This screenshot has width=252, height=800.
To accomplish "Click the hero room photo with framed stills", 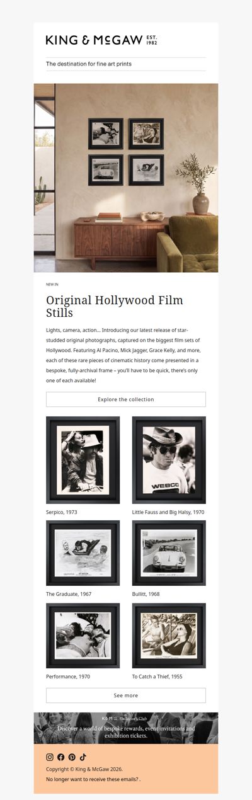I will point(126,178).
